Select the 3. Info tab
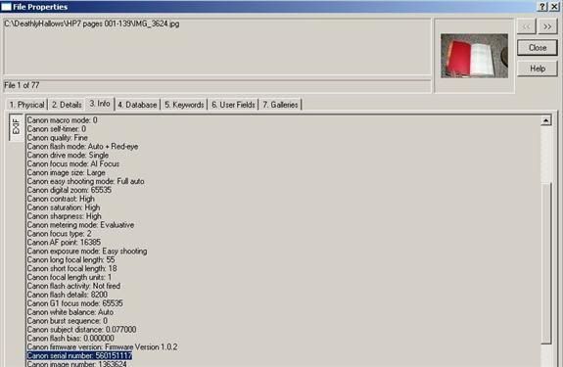563x367 pixels. [100, 104]
